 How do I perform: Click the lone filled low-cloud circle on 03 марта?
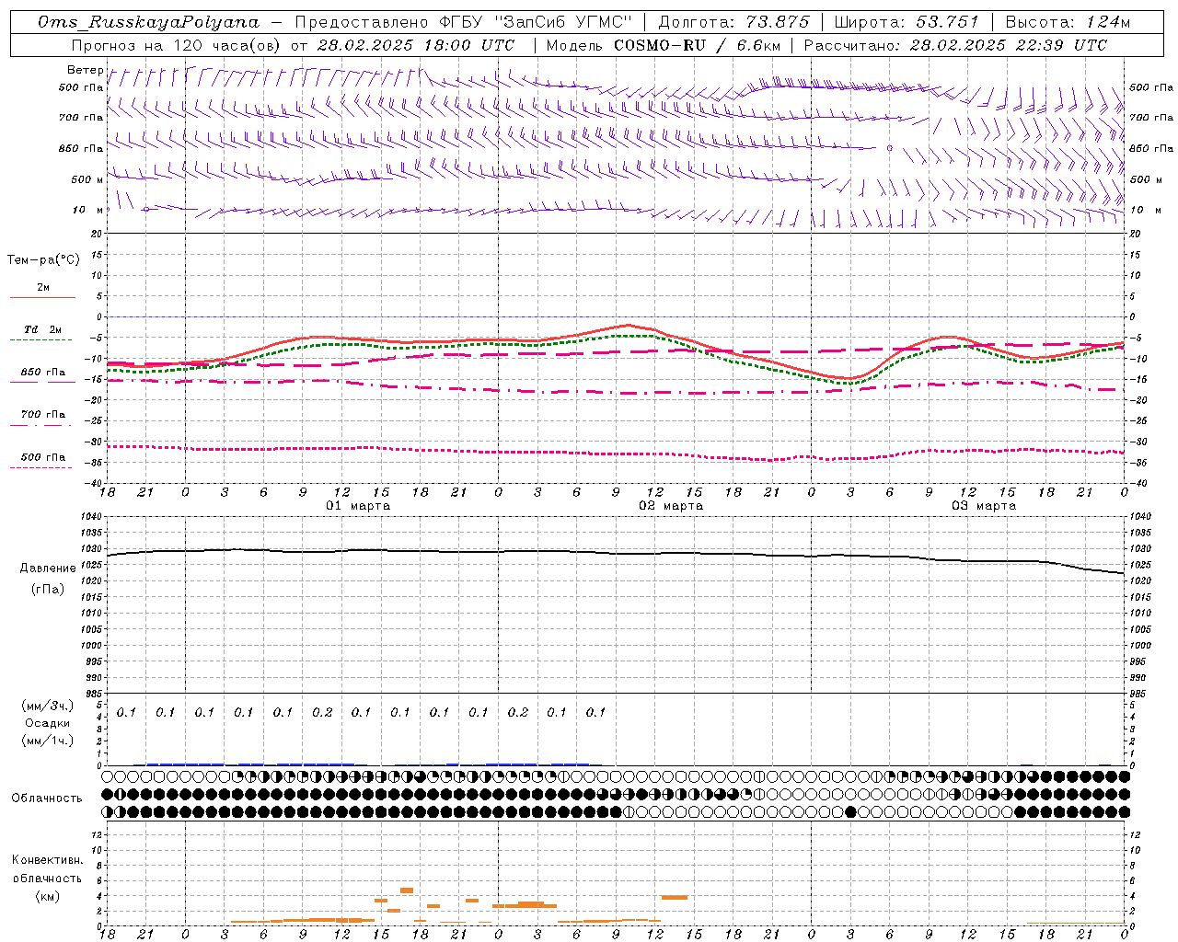[850, 811]
